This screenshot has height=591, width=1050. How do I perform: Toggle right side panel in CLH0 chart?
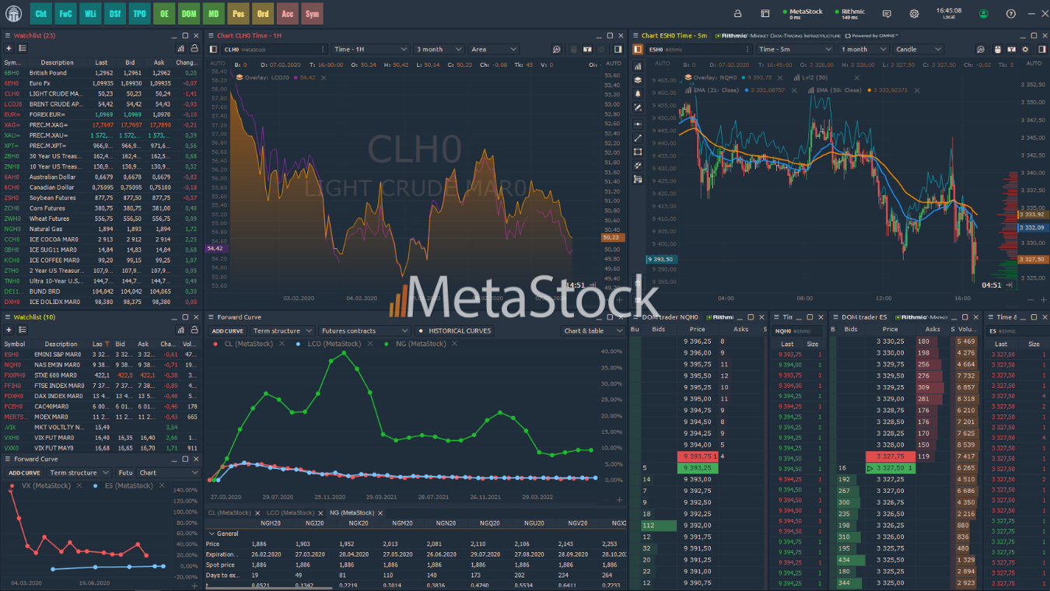pyautogui.click(x=618, y=49)
